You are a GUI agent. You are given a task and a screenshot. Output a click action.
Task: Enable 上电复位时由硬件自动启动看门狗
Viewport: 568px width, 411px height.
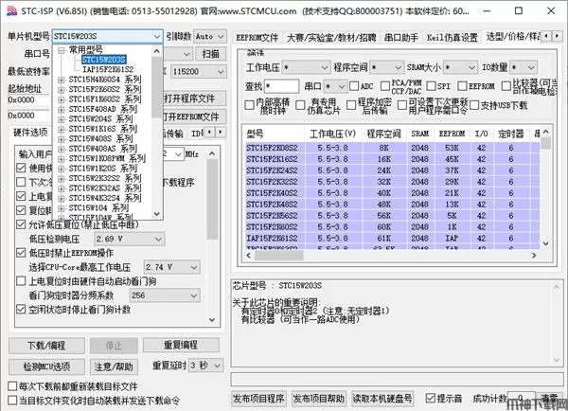(x=21, y=281)
